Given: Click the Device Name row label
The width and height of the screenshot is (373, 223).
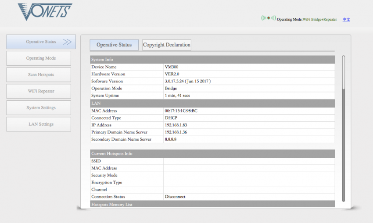Looking at the screenshot, I should (x=104, y=67).
